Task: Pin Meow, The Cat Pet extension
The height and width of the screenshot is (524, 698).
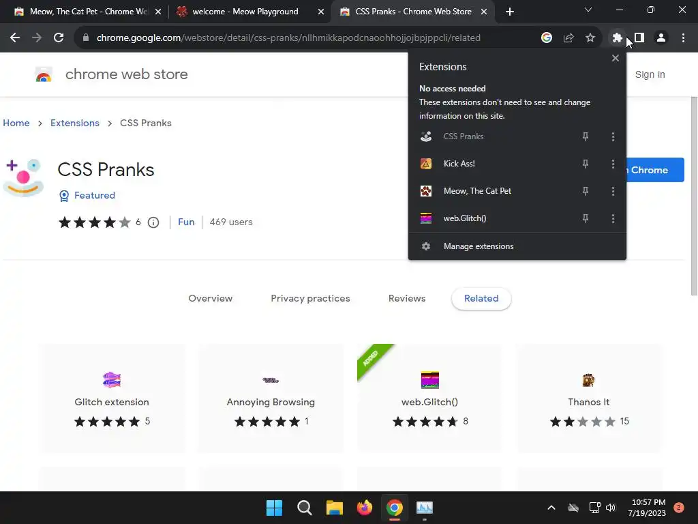Action: (x=586, y=191)
